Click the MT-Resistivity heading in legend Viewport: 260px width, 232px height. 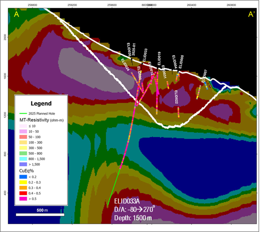[x=42, y=120]
